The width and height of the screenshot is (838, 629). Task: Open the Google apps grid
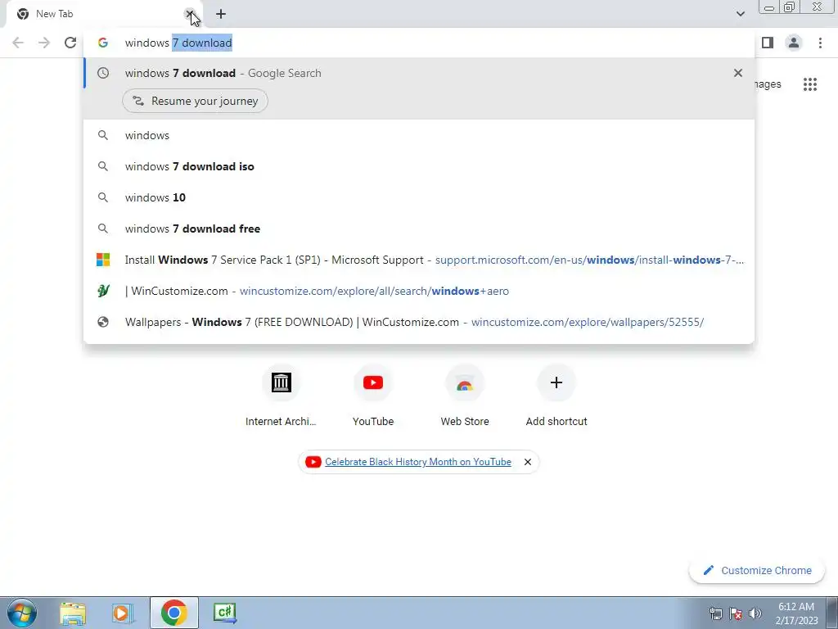[809, 84]
